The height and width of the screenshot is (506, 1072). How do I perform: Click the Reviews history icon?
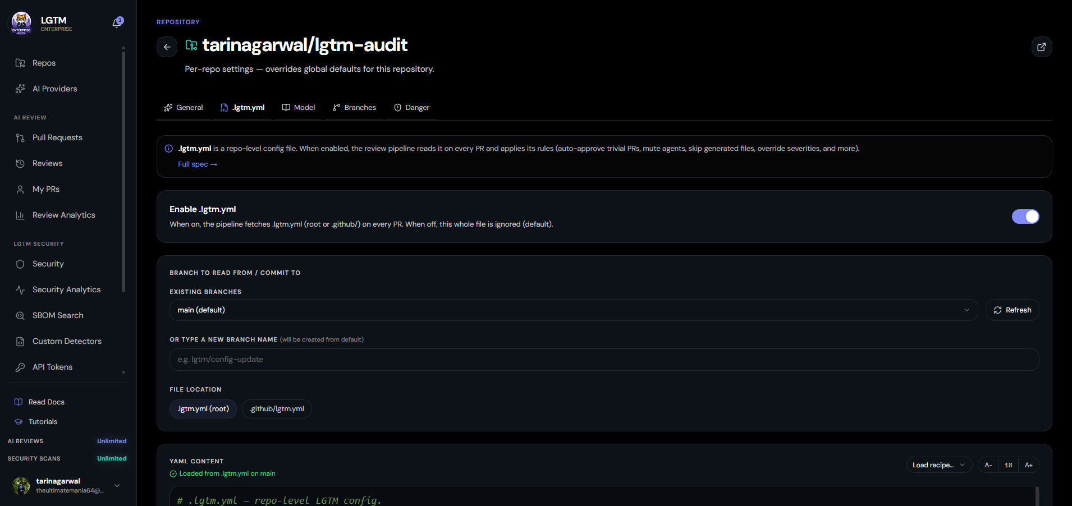click(x=20, y=163)
